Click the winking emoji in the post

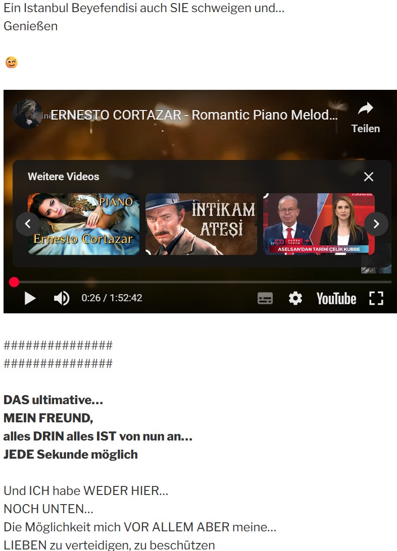tap(12, 62)
